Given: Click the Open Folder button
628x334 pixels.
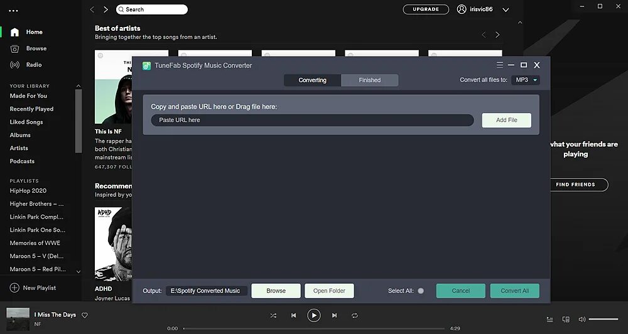Looking at the screenshot, I should [329, 291].
